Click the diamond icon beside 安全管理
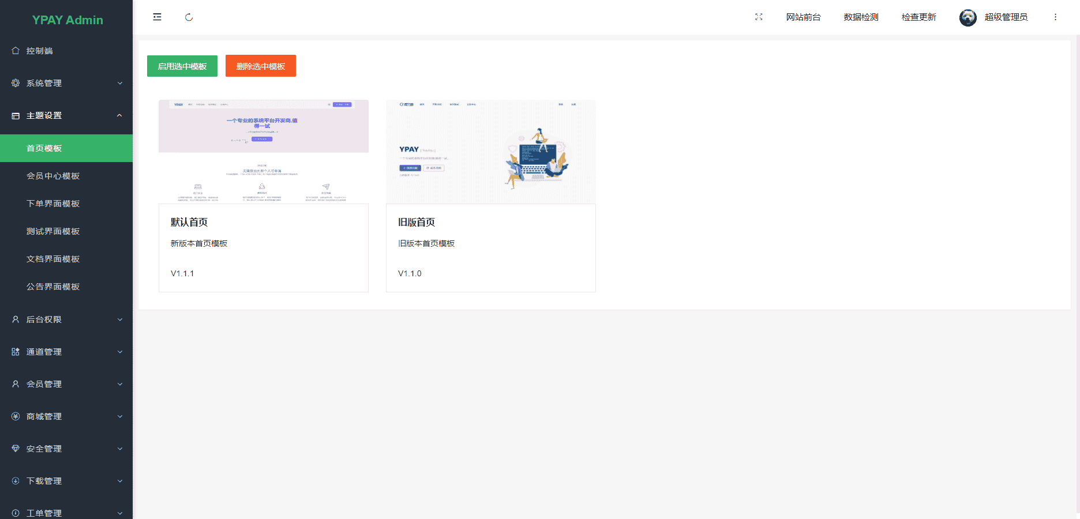 click(x=16, y=449)
